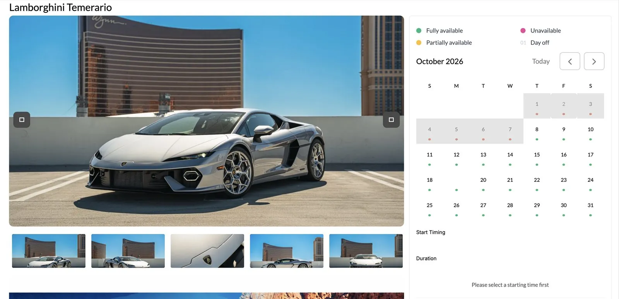Select October 14 on the calendar
619x299 pixels.
[510, 157]
